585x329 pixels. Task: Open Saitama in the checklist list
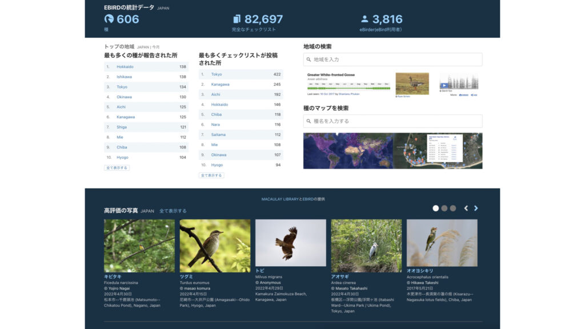click(218, 135)
